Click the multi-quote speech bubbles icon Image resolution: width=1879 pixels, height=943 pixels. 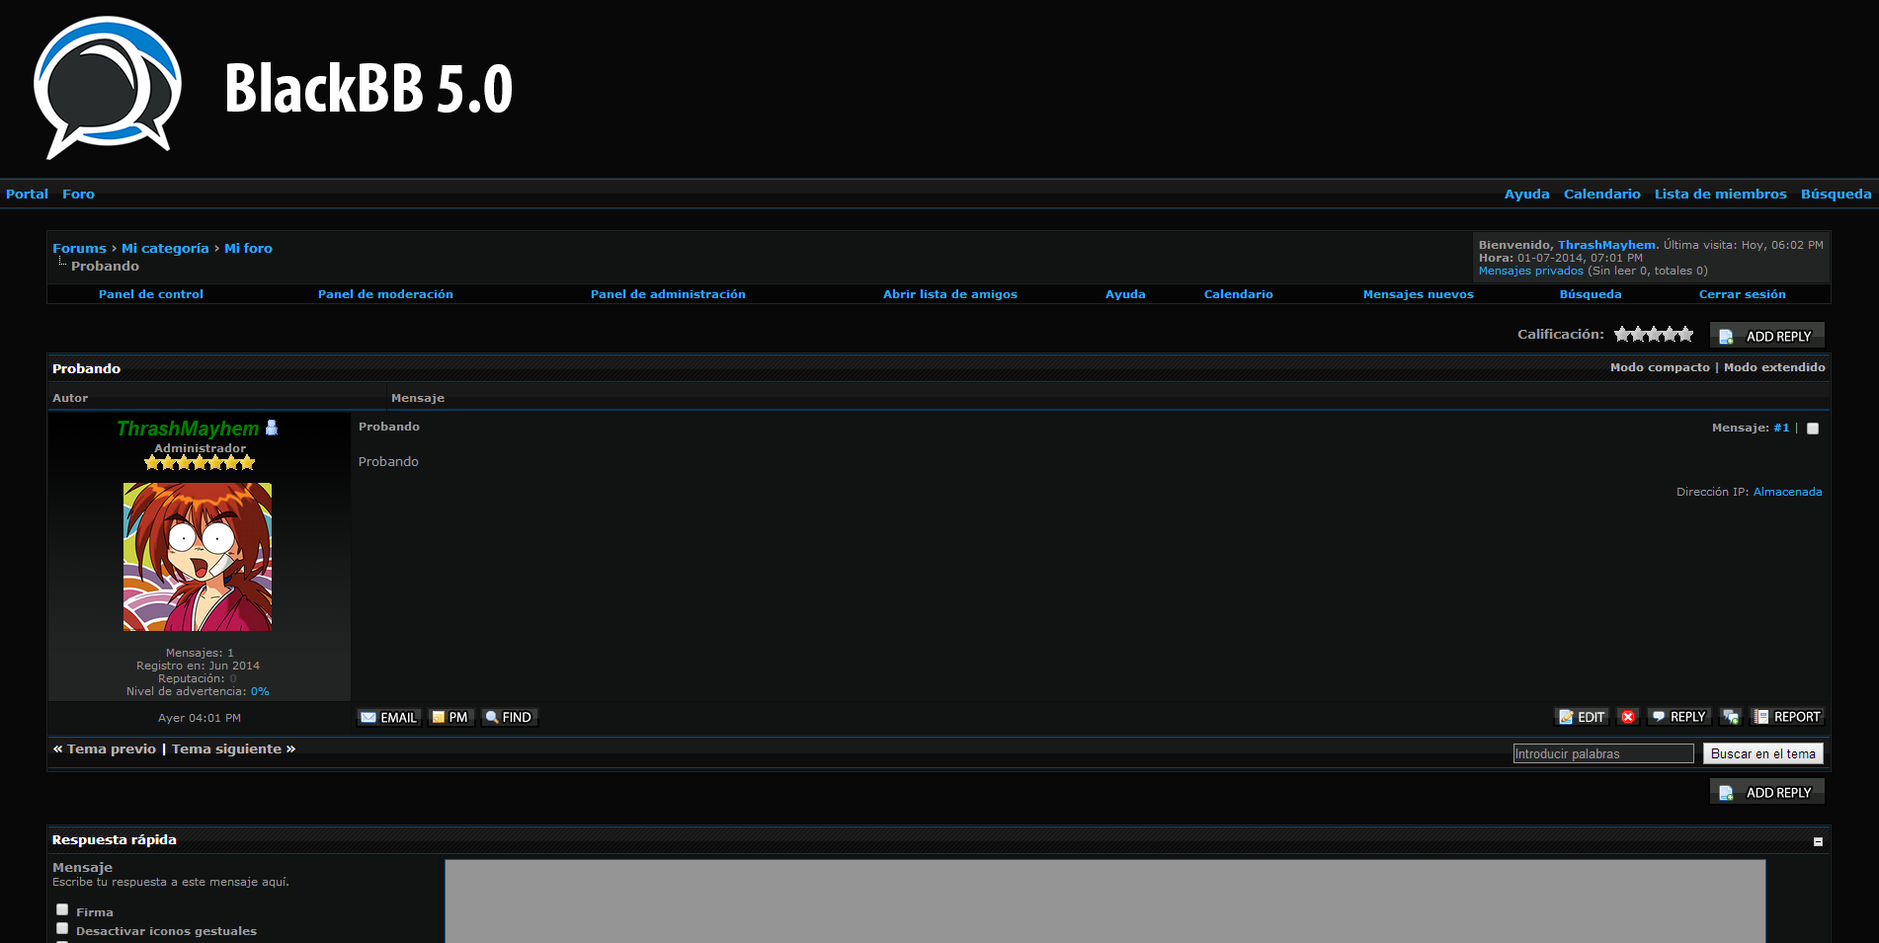tap(1731, 717)
